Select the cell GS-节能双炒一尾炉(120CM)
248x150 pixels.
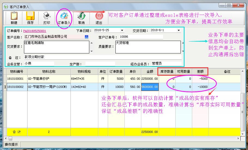tap(49, 87)
